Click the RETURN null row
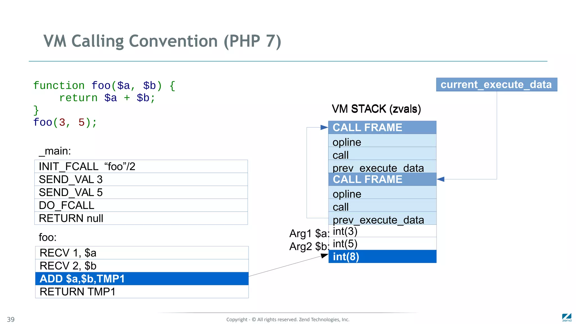This screenshot has height=324, width=576. [x=141, y=218]
